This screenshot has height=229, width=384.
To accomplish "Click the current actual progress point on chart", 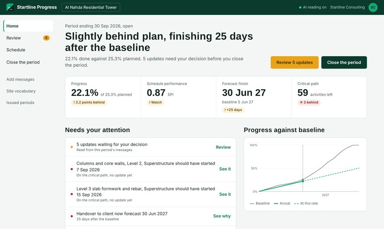I will point(303,181).
